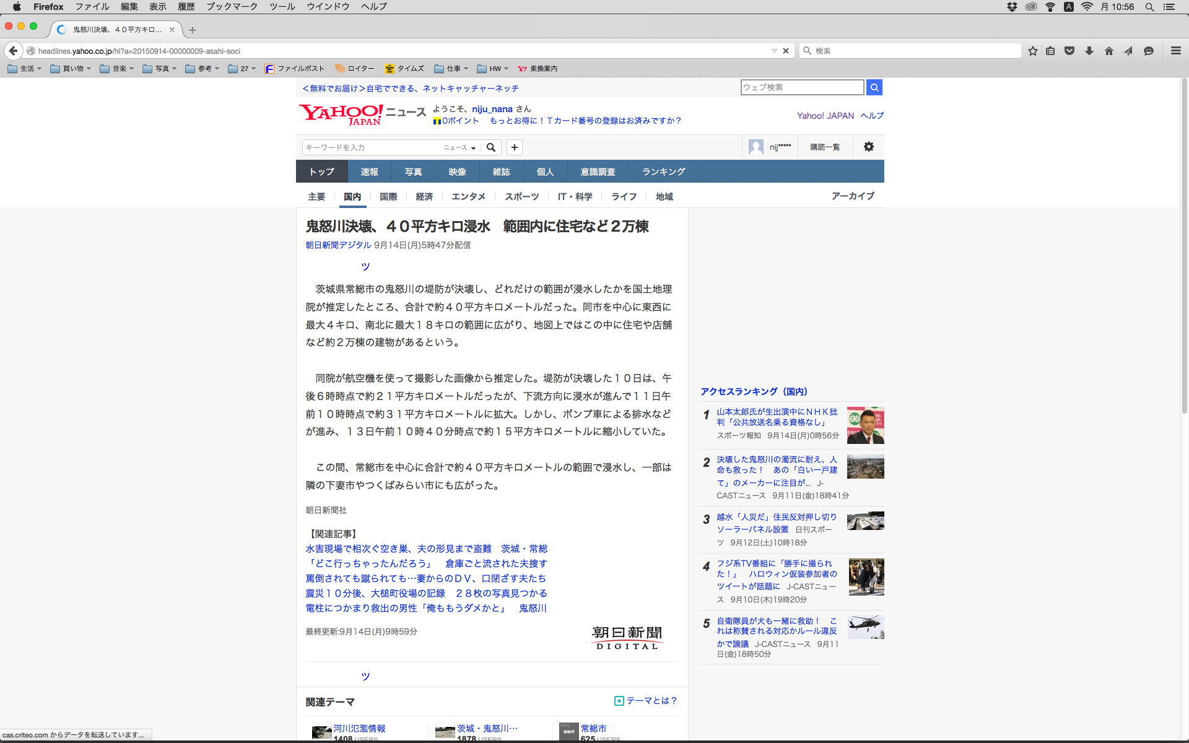Select the スポーツ category tab
Image resolution: width=1189 pixels, height=743 pixels.
521,196
